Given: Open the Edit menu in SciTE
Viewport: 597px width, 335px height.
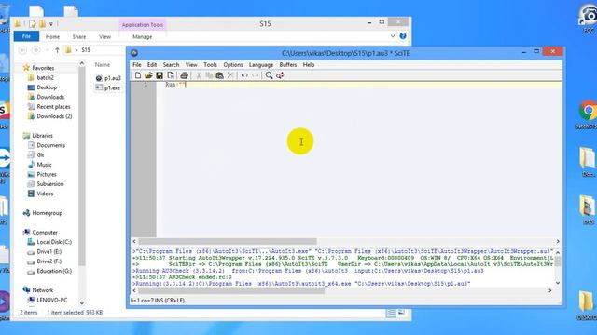Looking at the screenshot, I should click(152, 65).
